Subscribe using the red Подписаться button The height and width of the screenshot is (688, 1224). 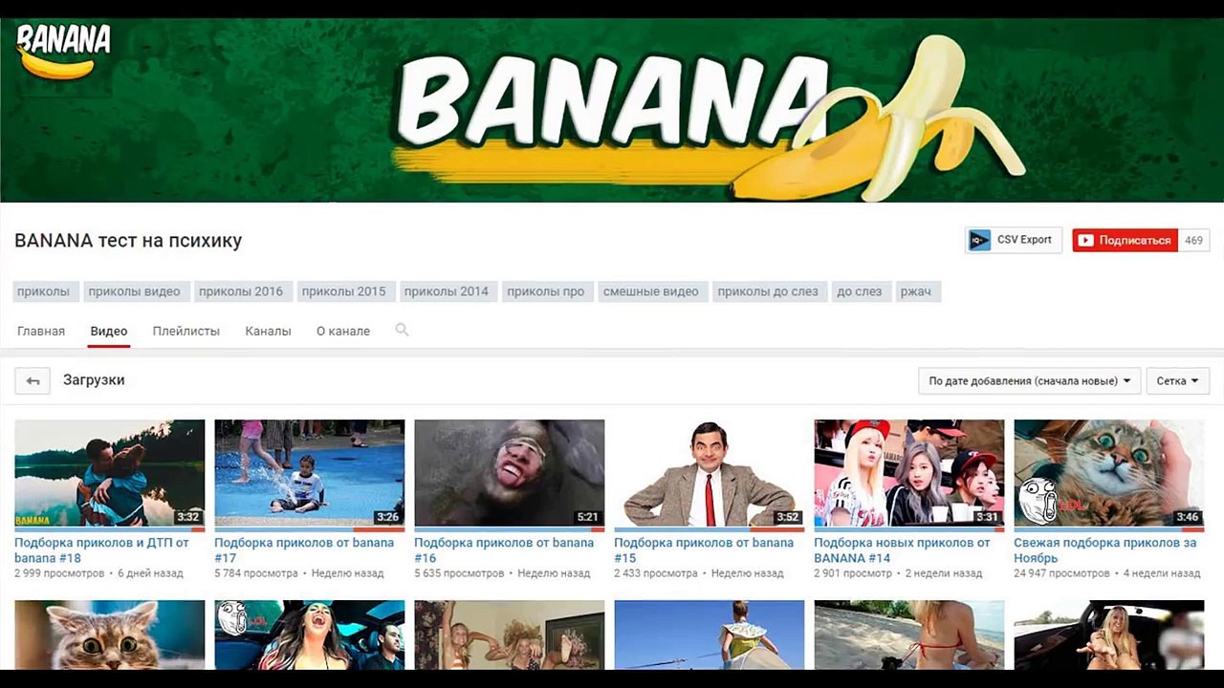[x=1125, y=241]
